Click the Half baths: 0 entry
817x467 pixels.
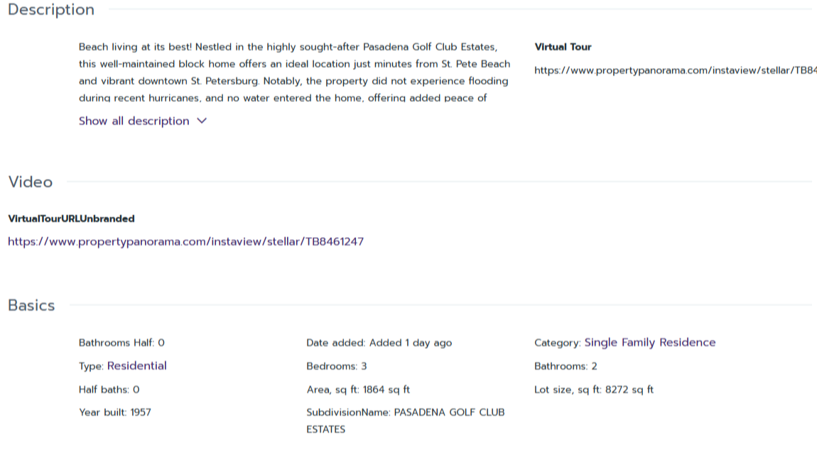point(109,390)
